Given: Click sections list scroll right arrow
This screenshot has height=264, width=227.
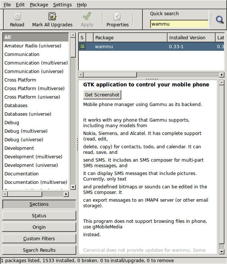Looking at the screenshot, I should coord(66,194).
